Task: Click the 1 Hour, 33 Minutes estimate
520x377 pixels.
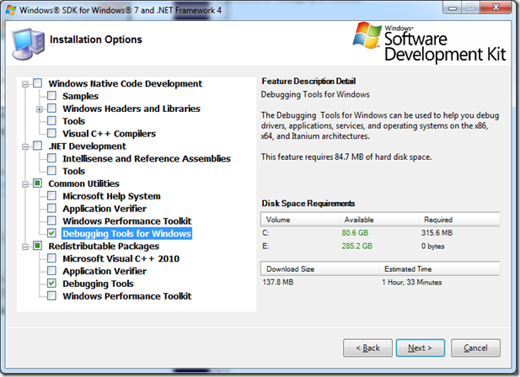Action: coord(411,283)
